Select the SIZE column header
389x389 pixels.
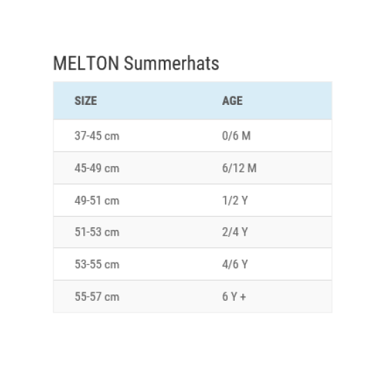coord(86,101)
